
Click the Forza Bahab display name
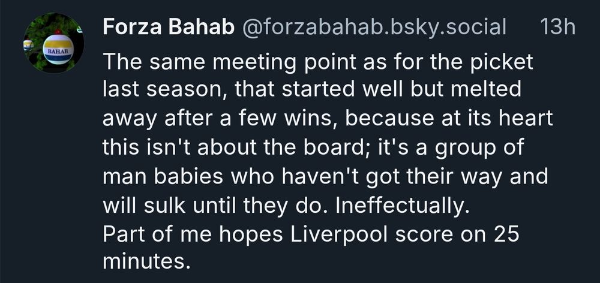pos(167,26)
